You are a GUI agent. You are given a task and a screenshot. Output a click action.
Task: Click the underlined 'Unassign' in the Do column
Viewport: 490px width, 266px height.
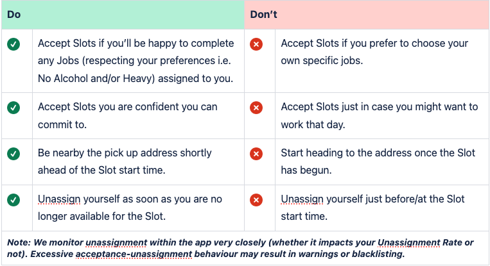[59, 199]
